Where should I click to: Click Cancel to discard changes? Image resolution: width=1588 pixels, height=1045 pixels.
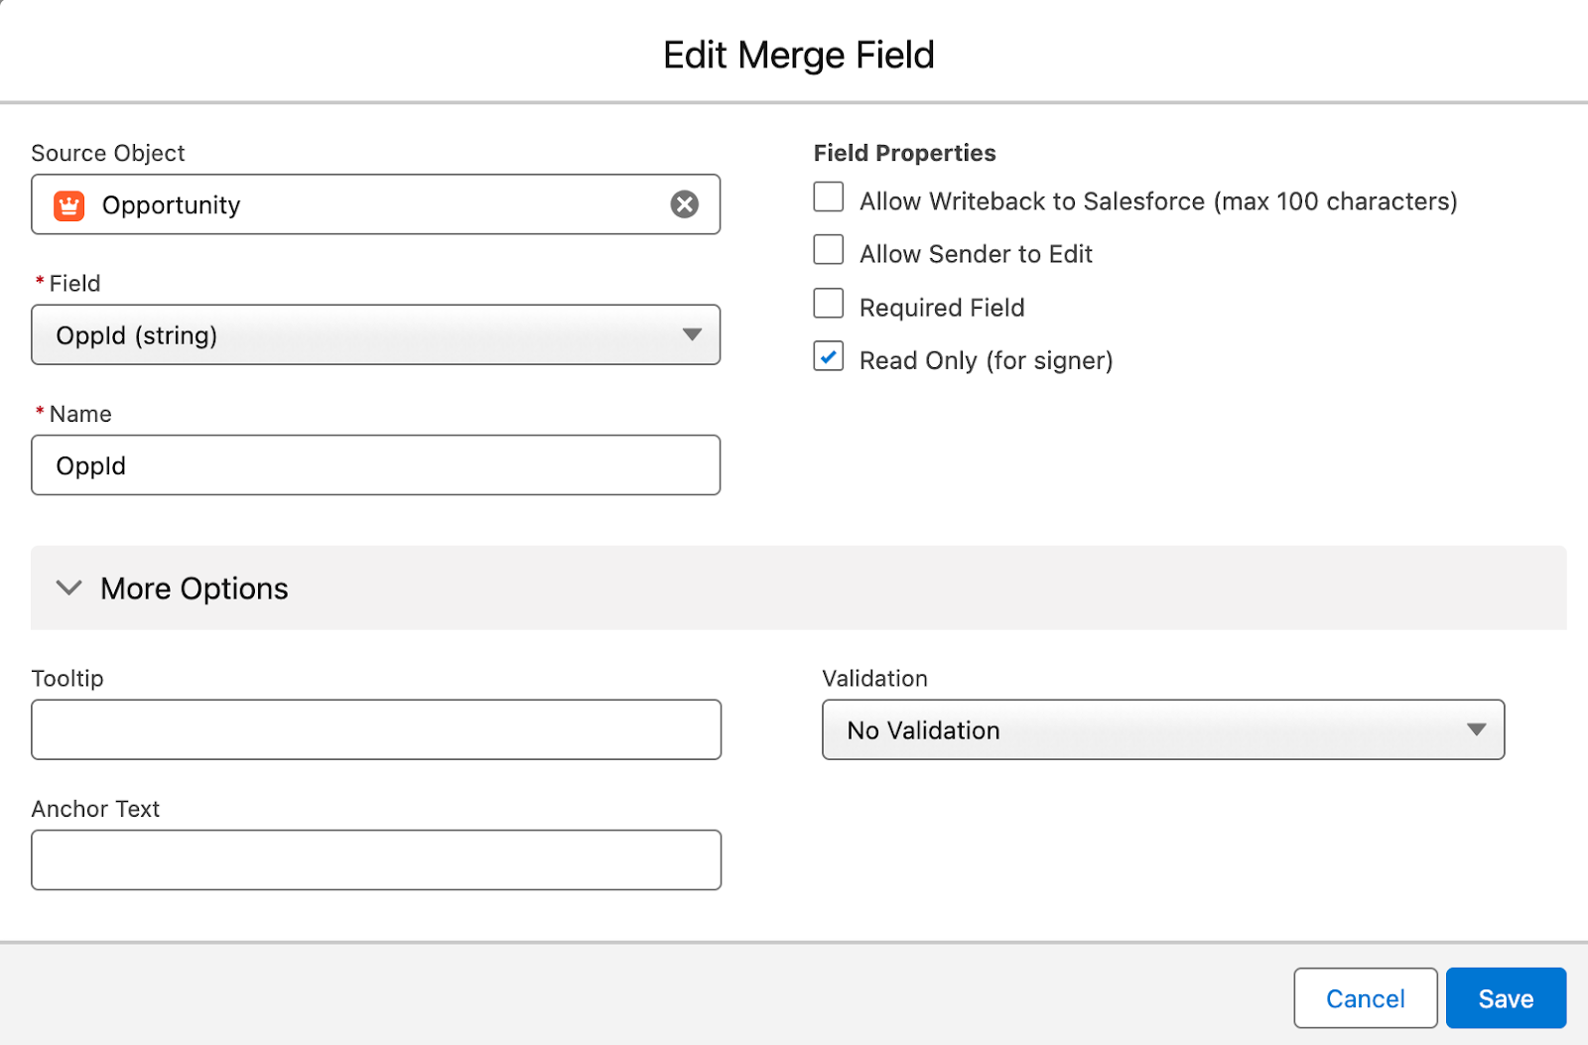click(x=1365, y=998)
